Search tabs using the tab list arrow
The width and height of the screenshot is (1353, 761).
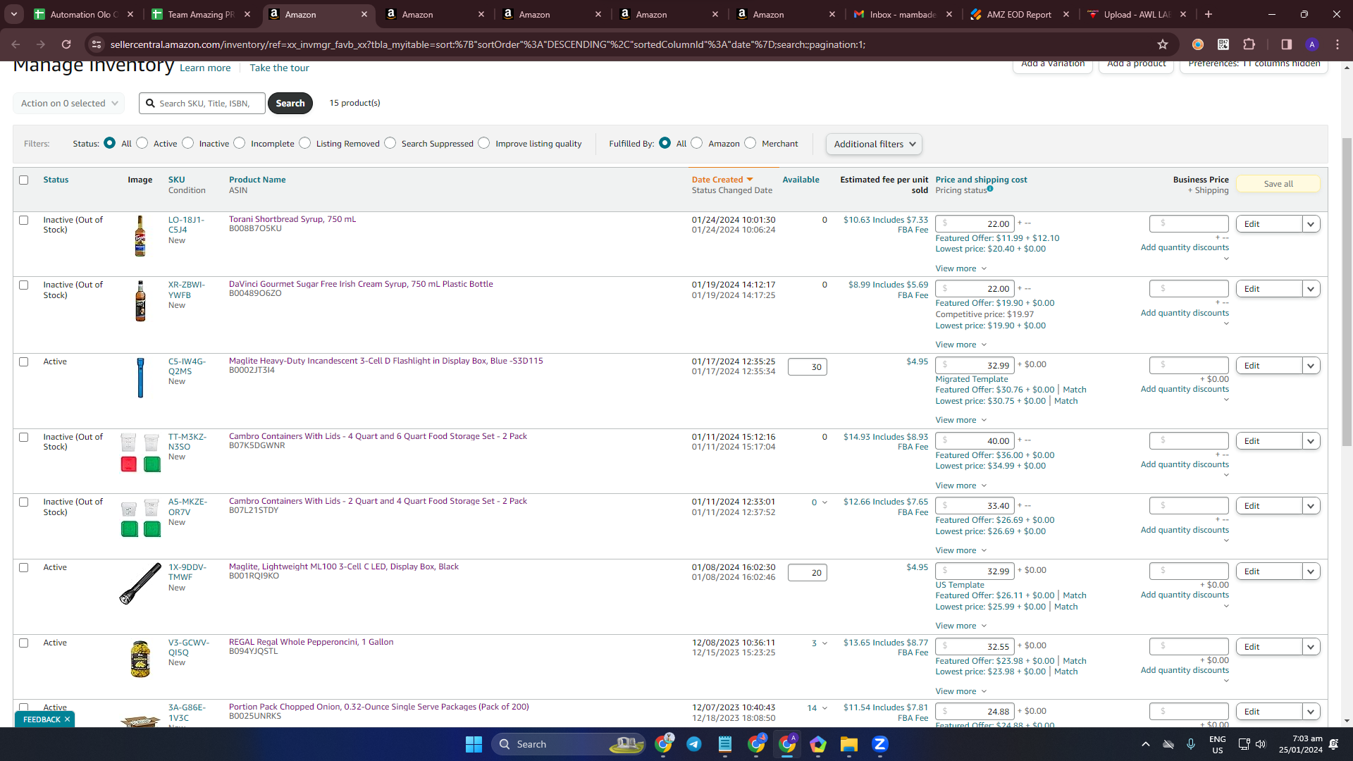14,14
